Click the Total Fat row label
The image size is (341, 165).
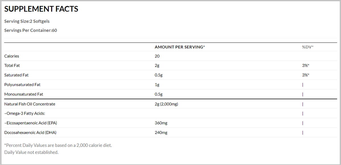coord(12,65)
